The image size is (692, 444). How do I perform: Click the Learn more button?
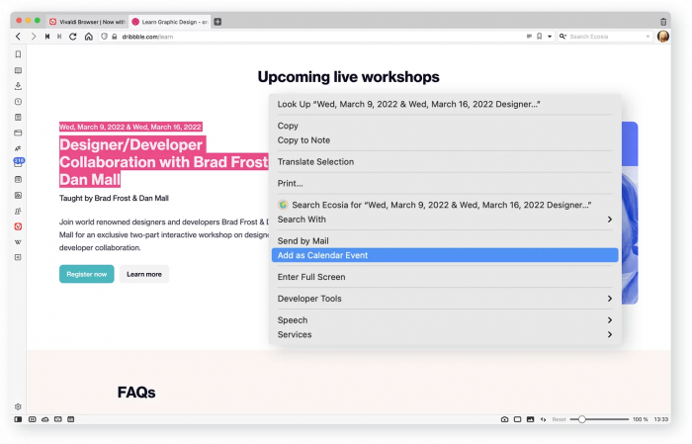(x=144, y=274)
